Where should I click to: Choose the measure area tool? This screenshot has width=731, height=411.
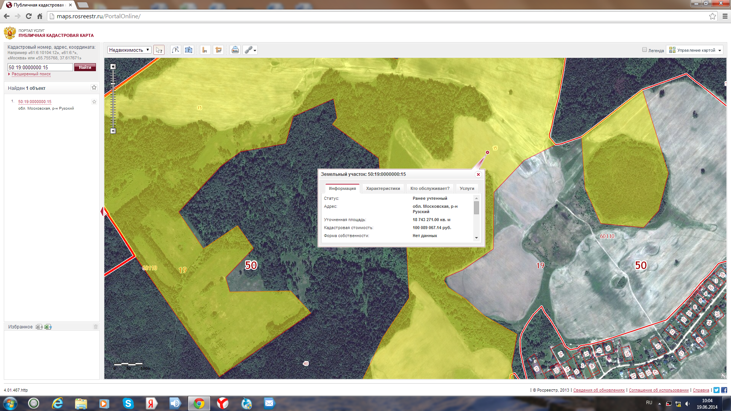[218, 50]
